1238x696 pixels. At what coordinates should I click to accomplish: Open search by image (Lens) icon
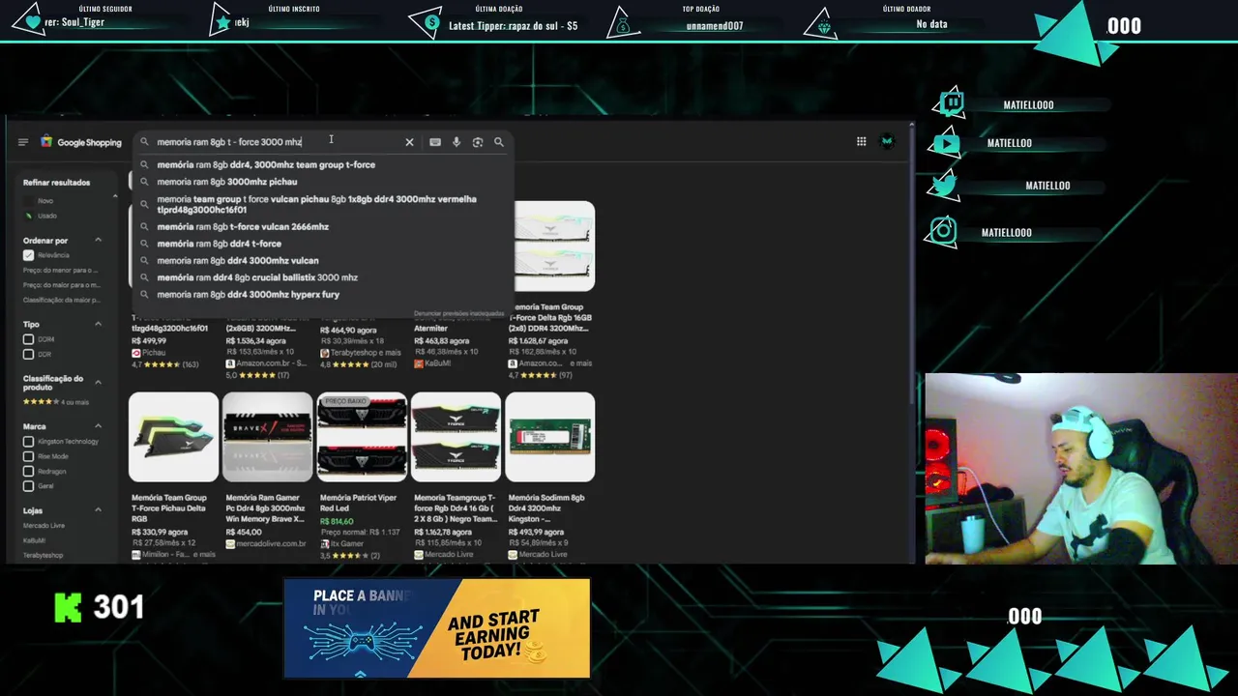478,142
